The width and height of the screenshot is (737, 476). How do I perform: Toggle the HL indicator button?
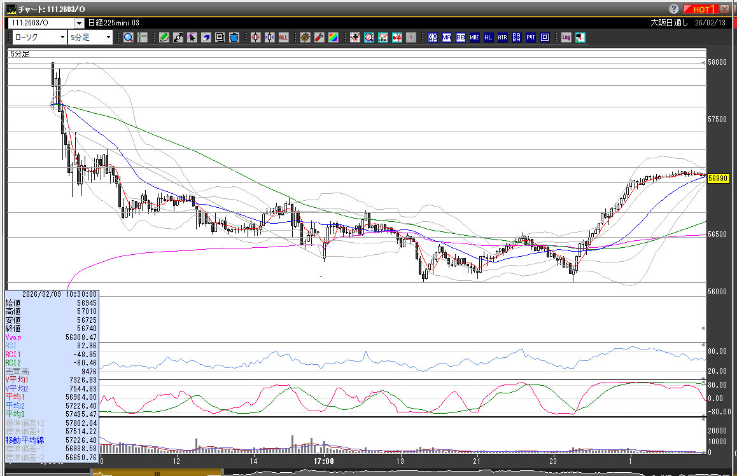point(488,37)
